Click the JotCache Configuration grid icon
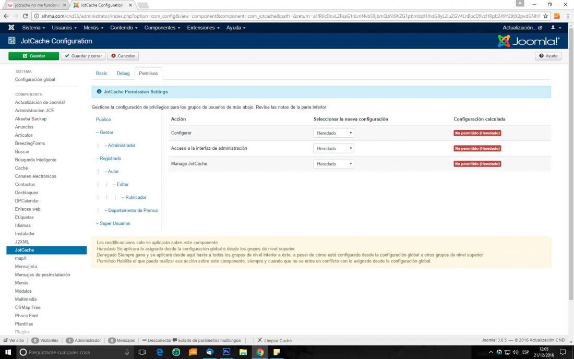This screenshot has height=359, width=574. 12,41
